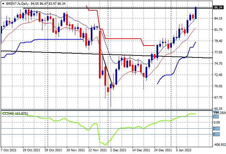This screenshot has width=226, height=154.
Task: Click the 77.05 price axis label
Action: (218, 52)
